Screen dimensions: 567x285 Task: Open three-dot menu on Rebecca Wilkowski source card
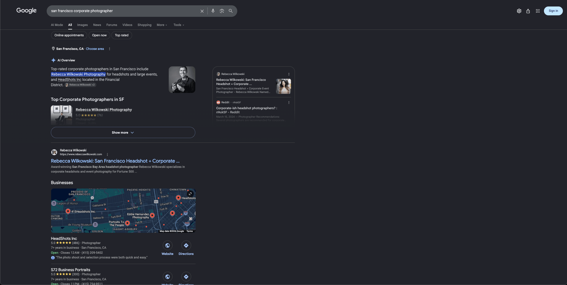[289, 74]
